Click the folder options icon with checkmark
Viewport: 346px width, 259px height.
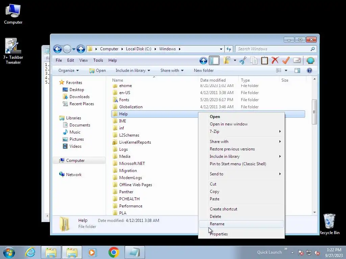[x=227, y=60]
